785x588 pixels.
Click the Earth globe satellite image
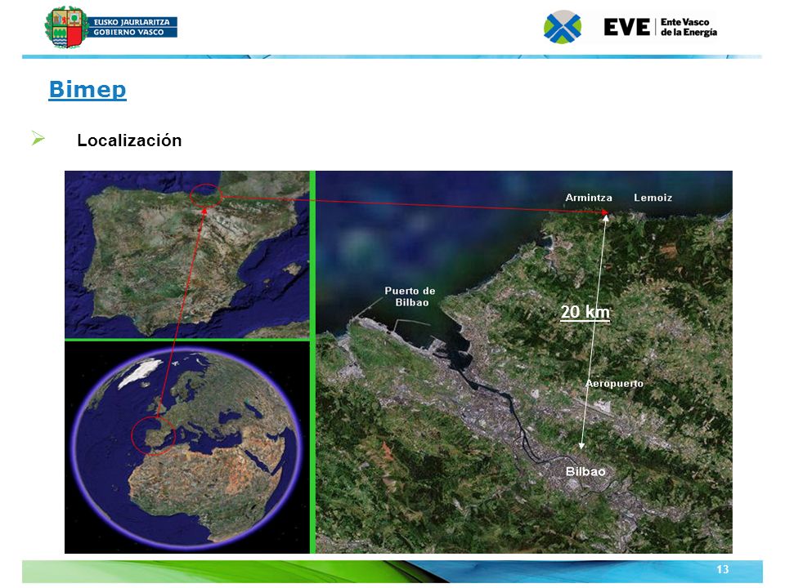tap(187, 448)
